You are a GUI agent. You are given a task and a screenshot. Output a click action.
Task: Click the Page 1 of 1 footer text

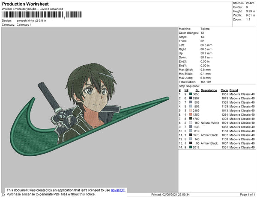(247, 195)
